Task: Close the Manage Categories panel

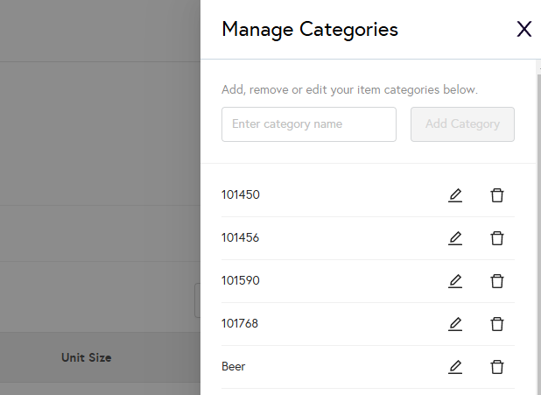Action: pyautogui.click(x=524, y=29)
